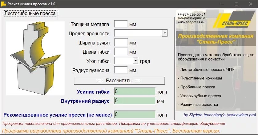Click the Ширина ручья label
The width and height of the screenshot is (258, 135).
coord(94,43)
